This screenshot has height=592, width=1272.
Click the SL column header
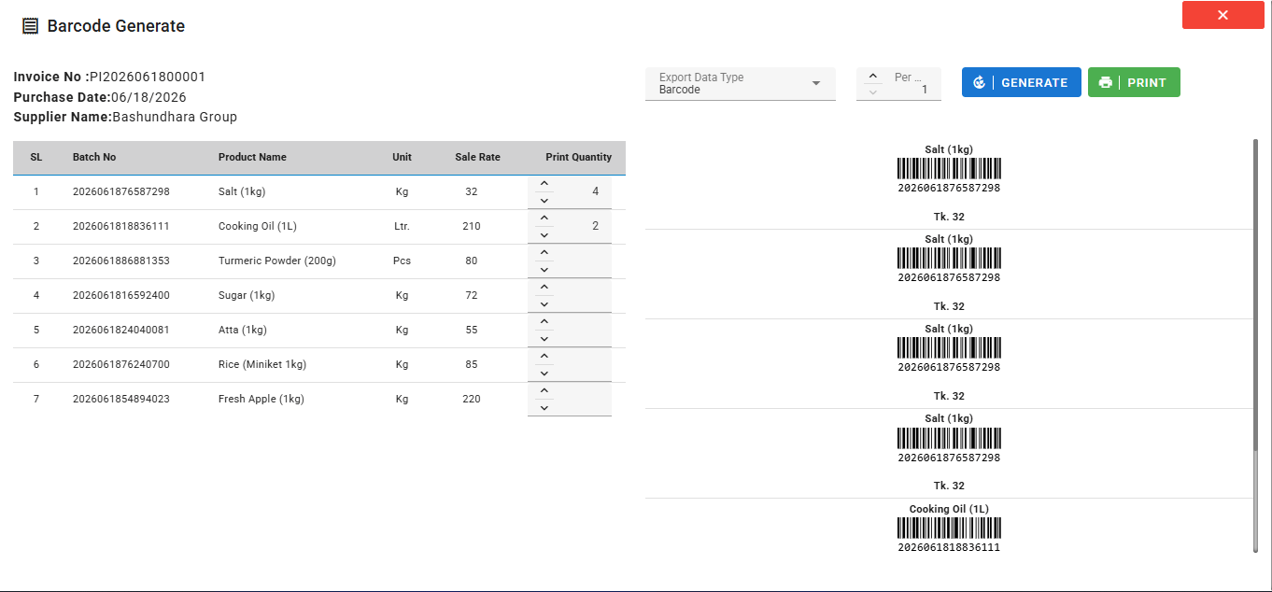tap(36, 157)
